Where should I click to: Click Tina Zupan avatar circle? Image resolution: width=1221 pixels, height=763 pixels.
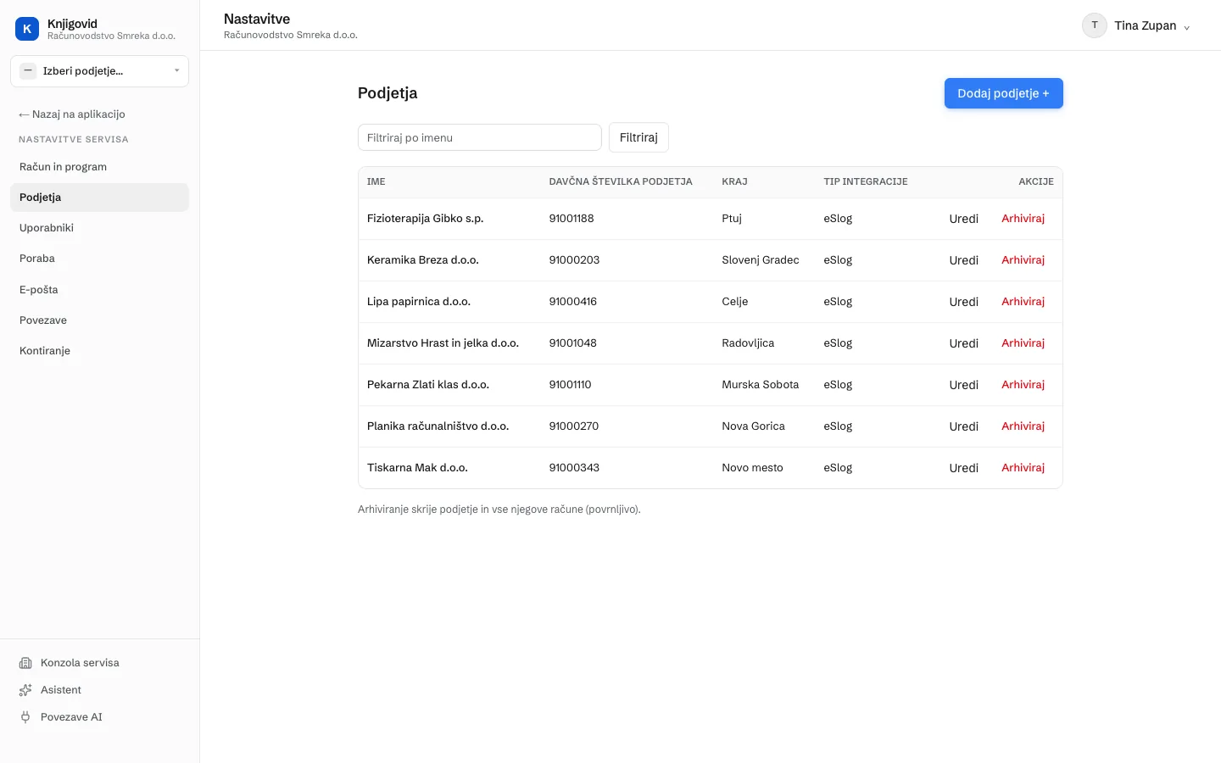pos(1095,25)
